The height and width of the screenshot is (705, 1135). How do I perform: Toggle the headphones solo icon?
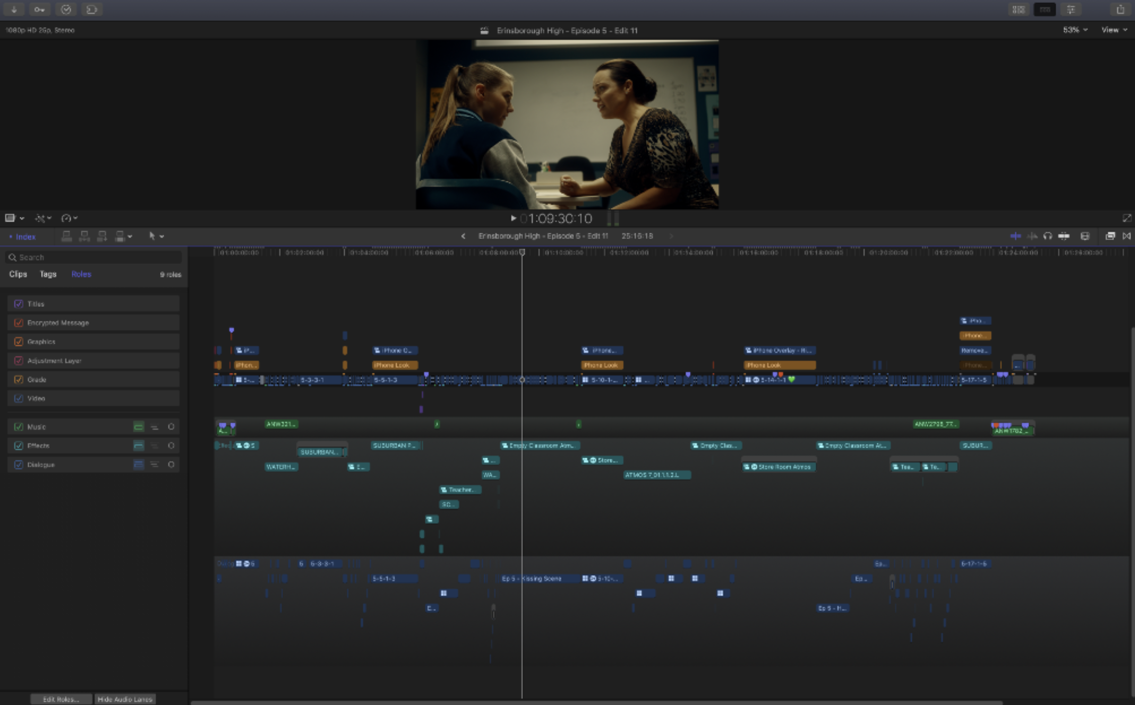1048,236
